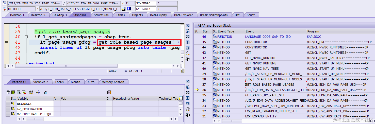Screen dimensions: 375x124
Task: Click pencil icon beside METADATA variable
Action: coord(13,104)
